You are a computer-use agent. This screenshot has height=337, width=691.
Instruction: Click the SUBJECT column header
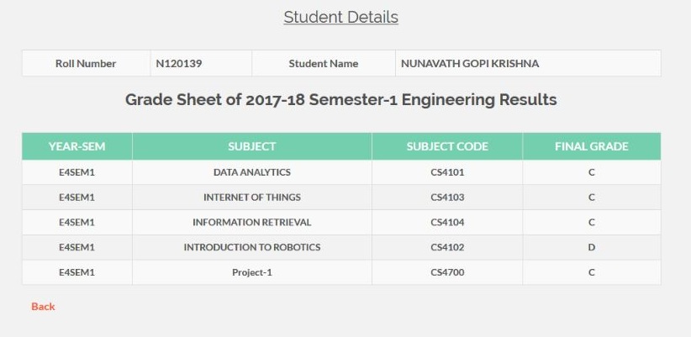252,146
